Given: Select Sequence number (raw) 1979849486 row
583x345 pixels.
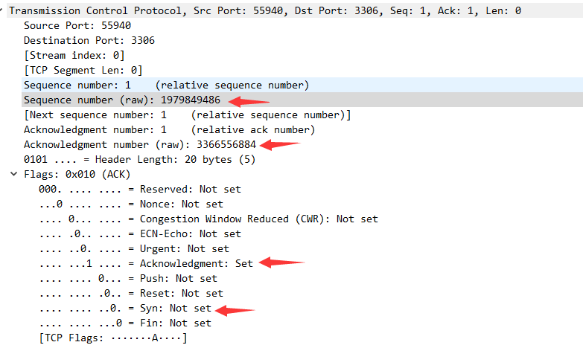Looking at the screenshot, I should coord(122,100).
